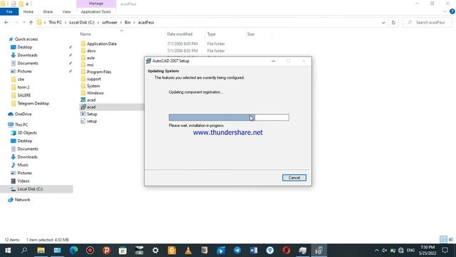456x257 pixels.
Task: Sort files by the Name column header
Action: (85, 34)
